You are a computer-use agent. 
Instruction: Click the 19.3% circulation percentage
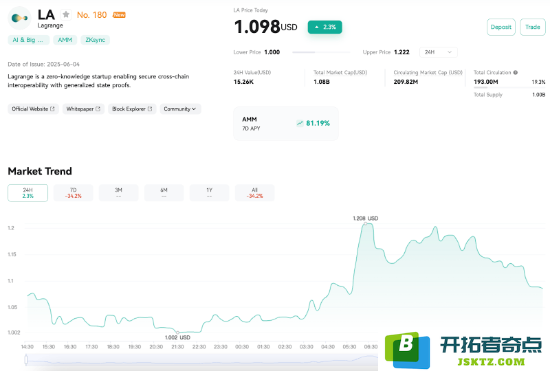[538, 82]
